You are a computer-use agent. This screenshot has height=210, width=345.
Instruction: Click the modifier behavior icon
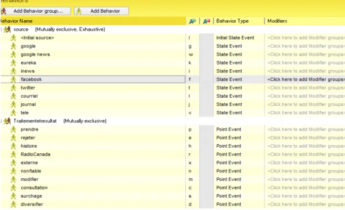pos(13,180)
